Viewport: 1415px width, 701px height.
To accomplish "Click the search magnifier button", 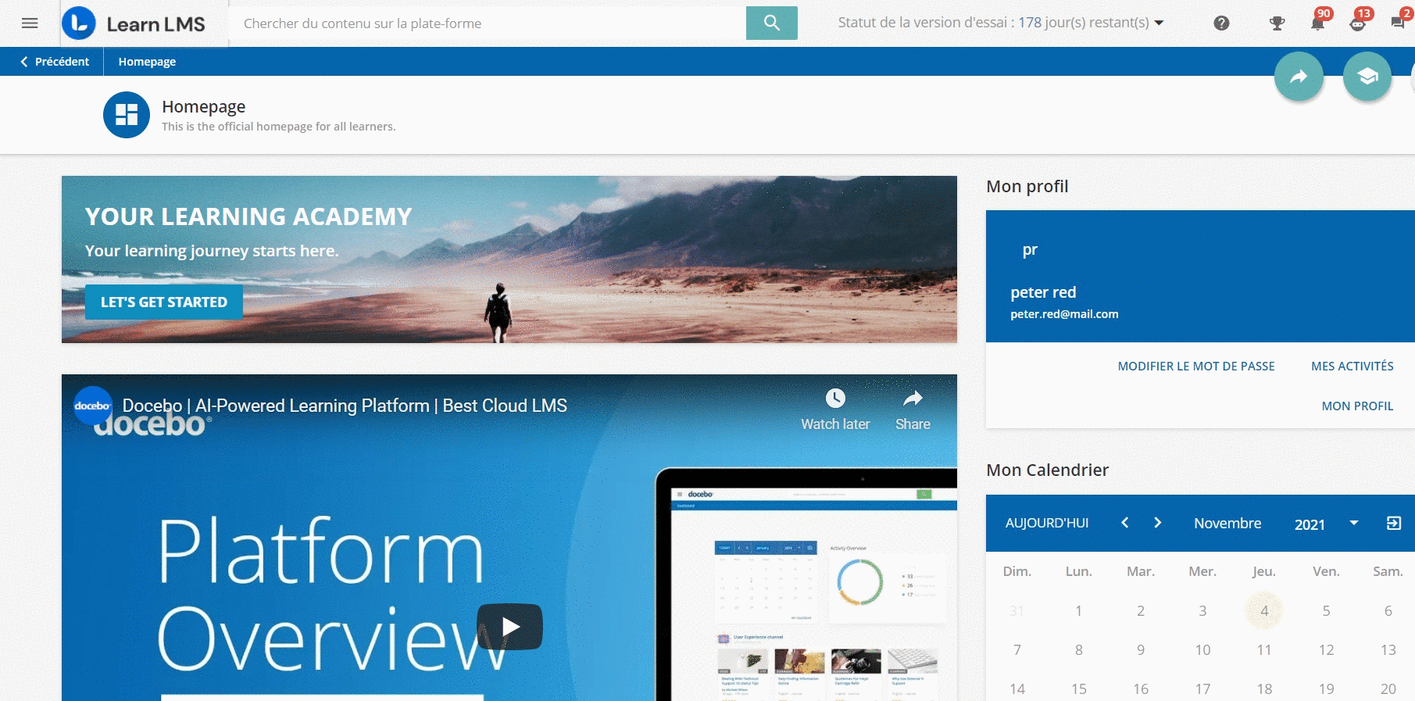I will point(771,23).
